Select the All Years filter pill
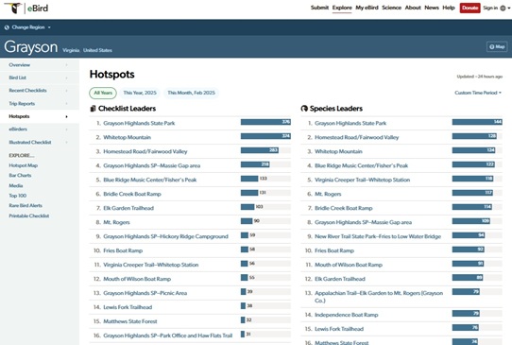Viewport: 512px width, 345px height. 103,93
